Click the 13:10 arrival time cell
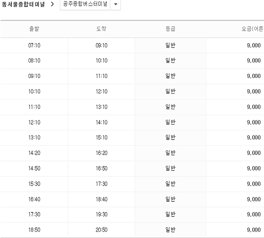 pyautogui.click(x=102, y=107)
